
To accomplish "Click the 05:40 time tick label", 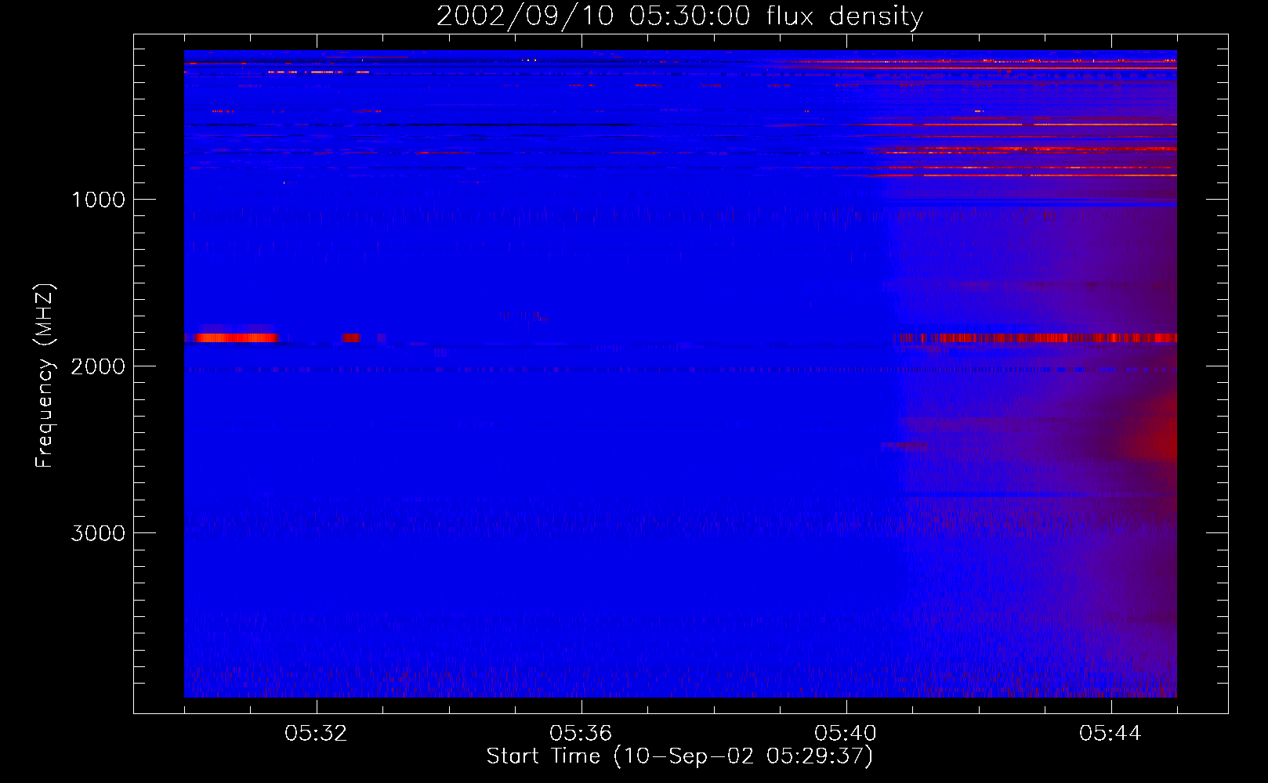I will 846,734.
